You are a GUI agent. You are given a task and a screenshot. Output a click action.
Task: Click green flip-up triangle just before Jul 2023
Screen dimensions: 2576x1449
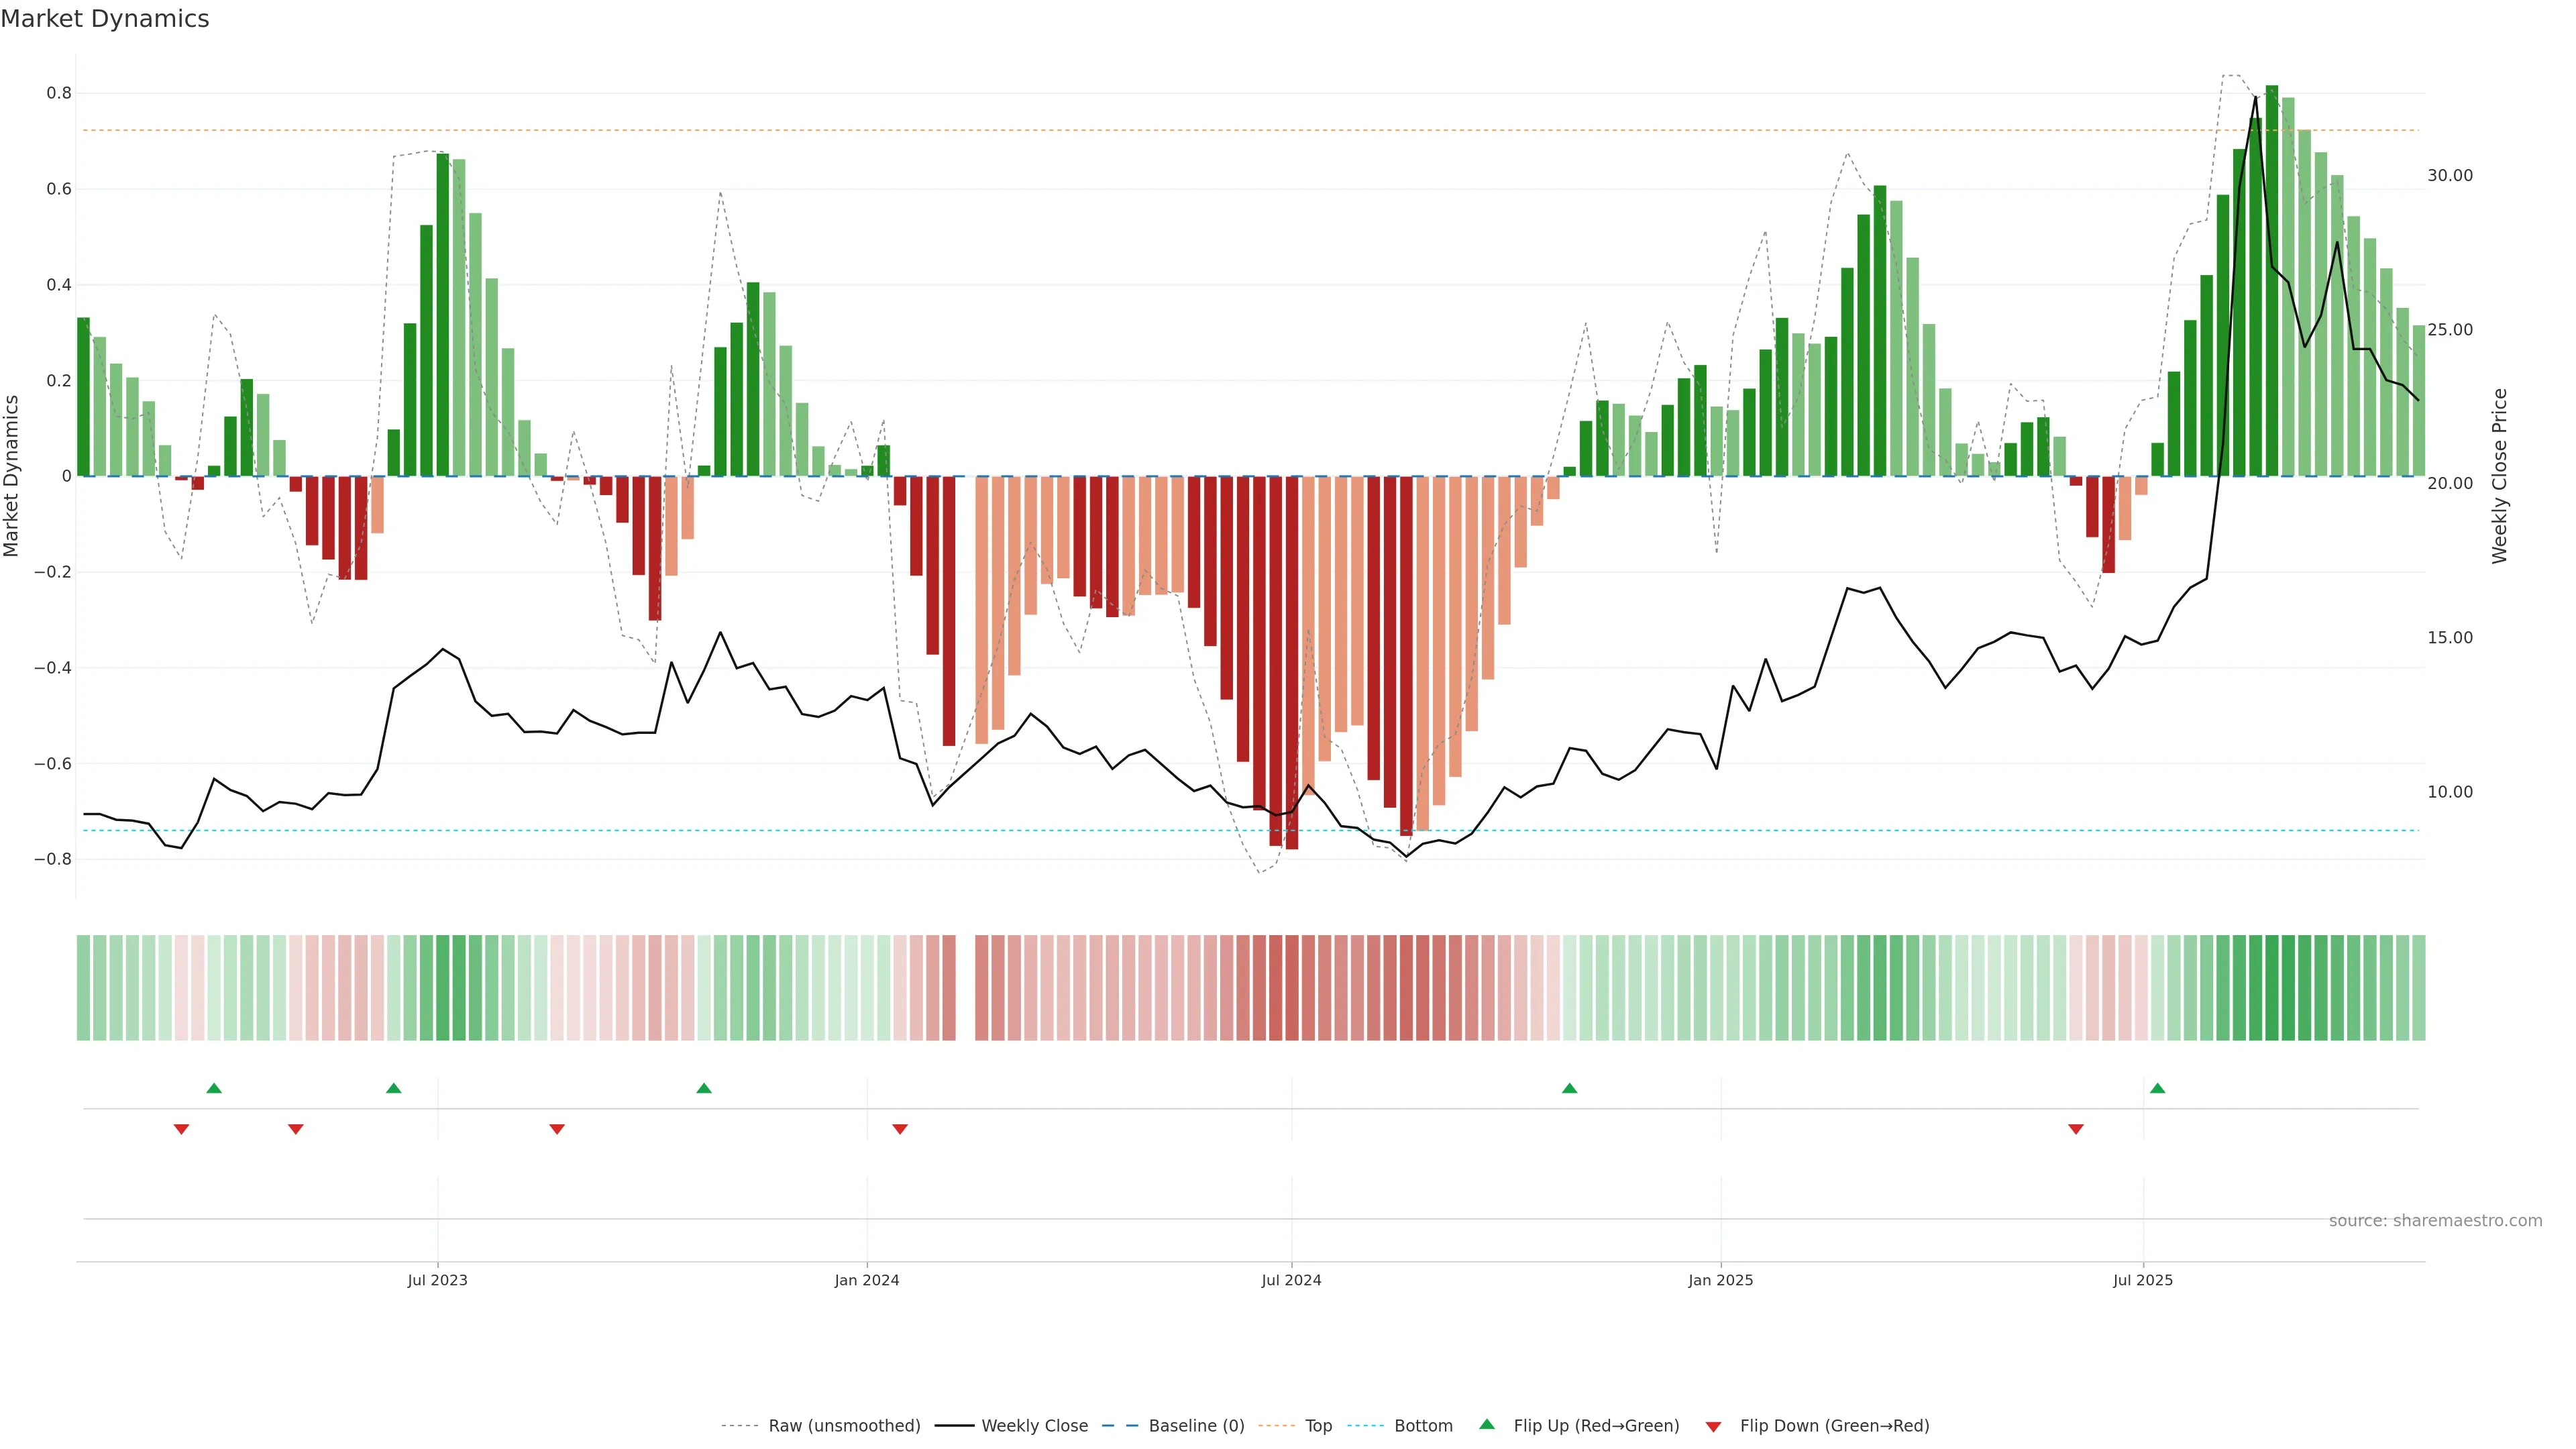tap(394, 1088)
